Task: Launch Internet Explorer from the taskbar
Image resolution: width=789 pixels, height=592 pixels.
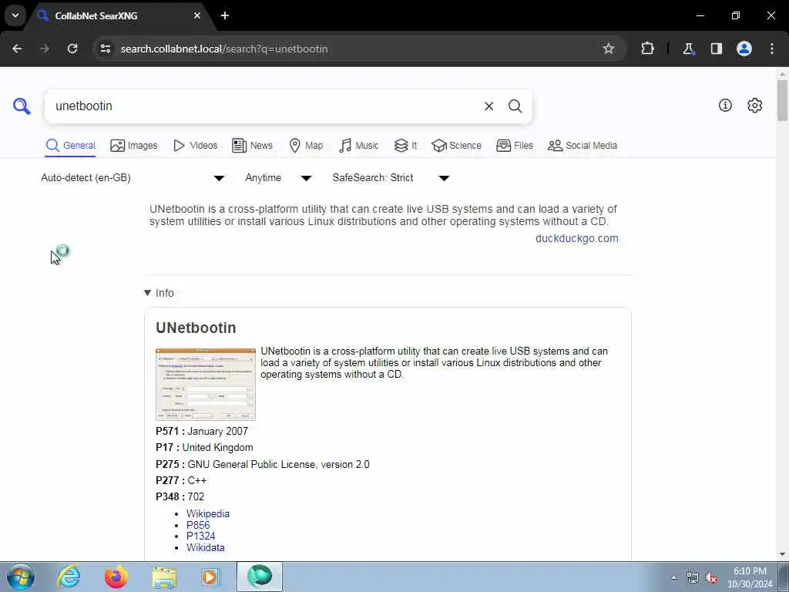Action: [x=69, y=577]
